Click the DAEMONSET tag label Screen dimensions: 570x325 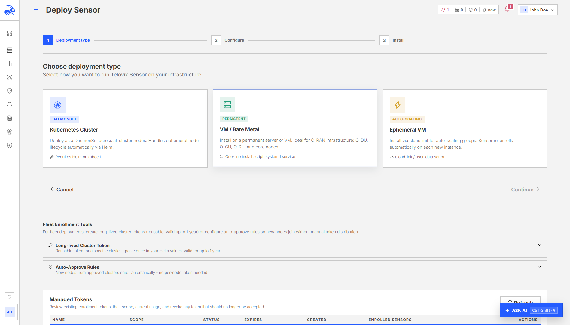pos(65,119)
